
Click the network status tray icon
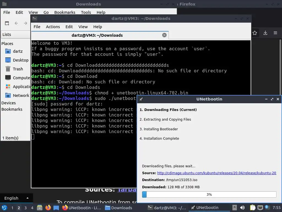[260, 208]
